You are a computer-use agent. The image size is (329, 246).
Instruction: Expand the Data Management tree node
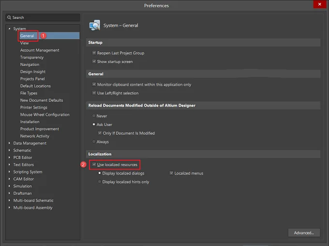9,143
